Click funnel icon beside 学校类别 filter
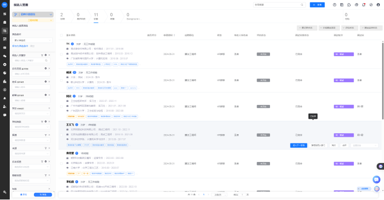Image resolution: width=384 pixels, height=200 pixels. tap(42, 122)
